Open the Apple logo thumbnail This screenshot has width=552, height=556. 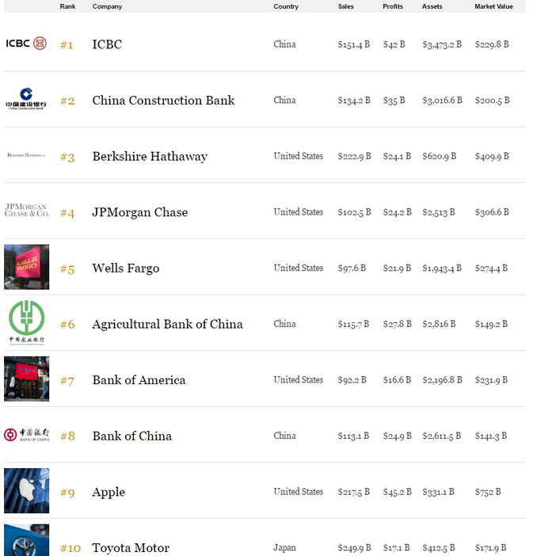pyautogui.click(x=26, y=490)
